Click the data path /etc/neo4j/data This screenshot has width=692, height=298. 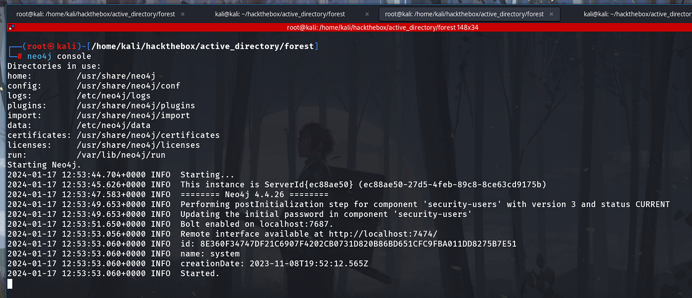[114, 125]
